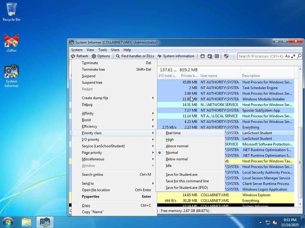Toggle case-sensitive search Aa icon
Viewport: 305px width, 228px height.
click(287, 56)
